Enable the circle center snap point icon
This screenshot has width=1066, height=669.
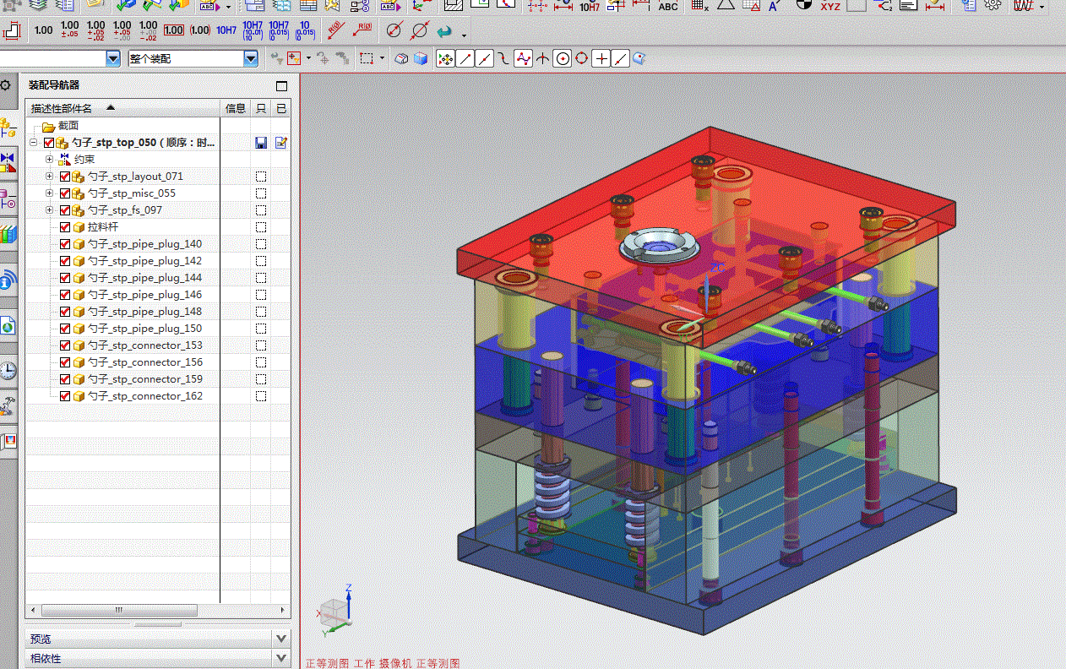click(562, 59)
